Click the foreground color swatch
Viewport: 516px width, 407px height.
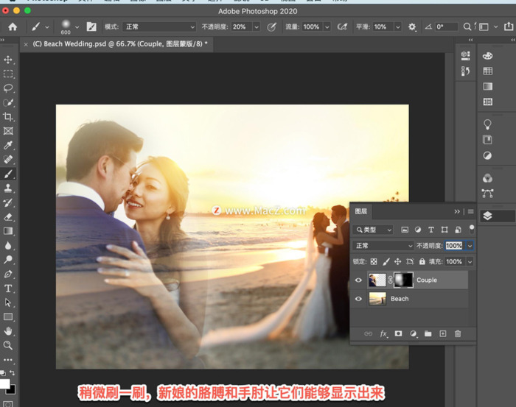point(4,383)
